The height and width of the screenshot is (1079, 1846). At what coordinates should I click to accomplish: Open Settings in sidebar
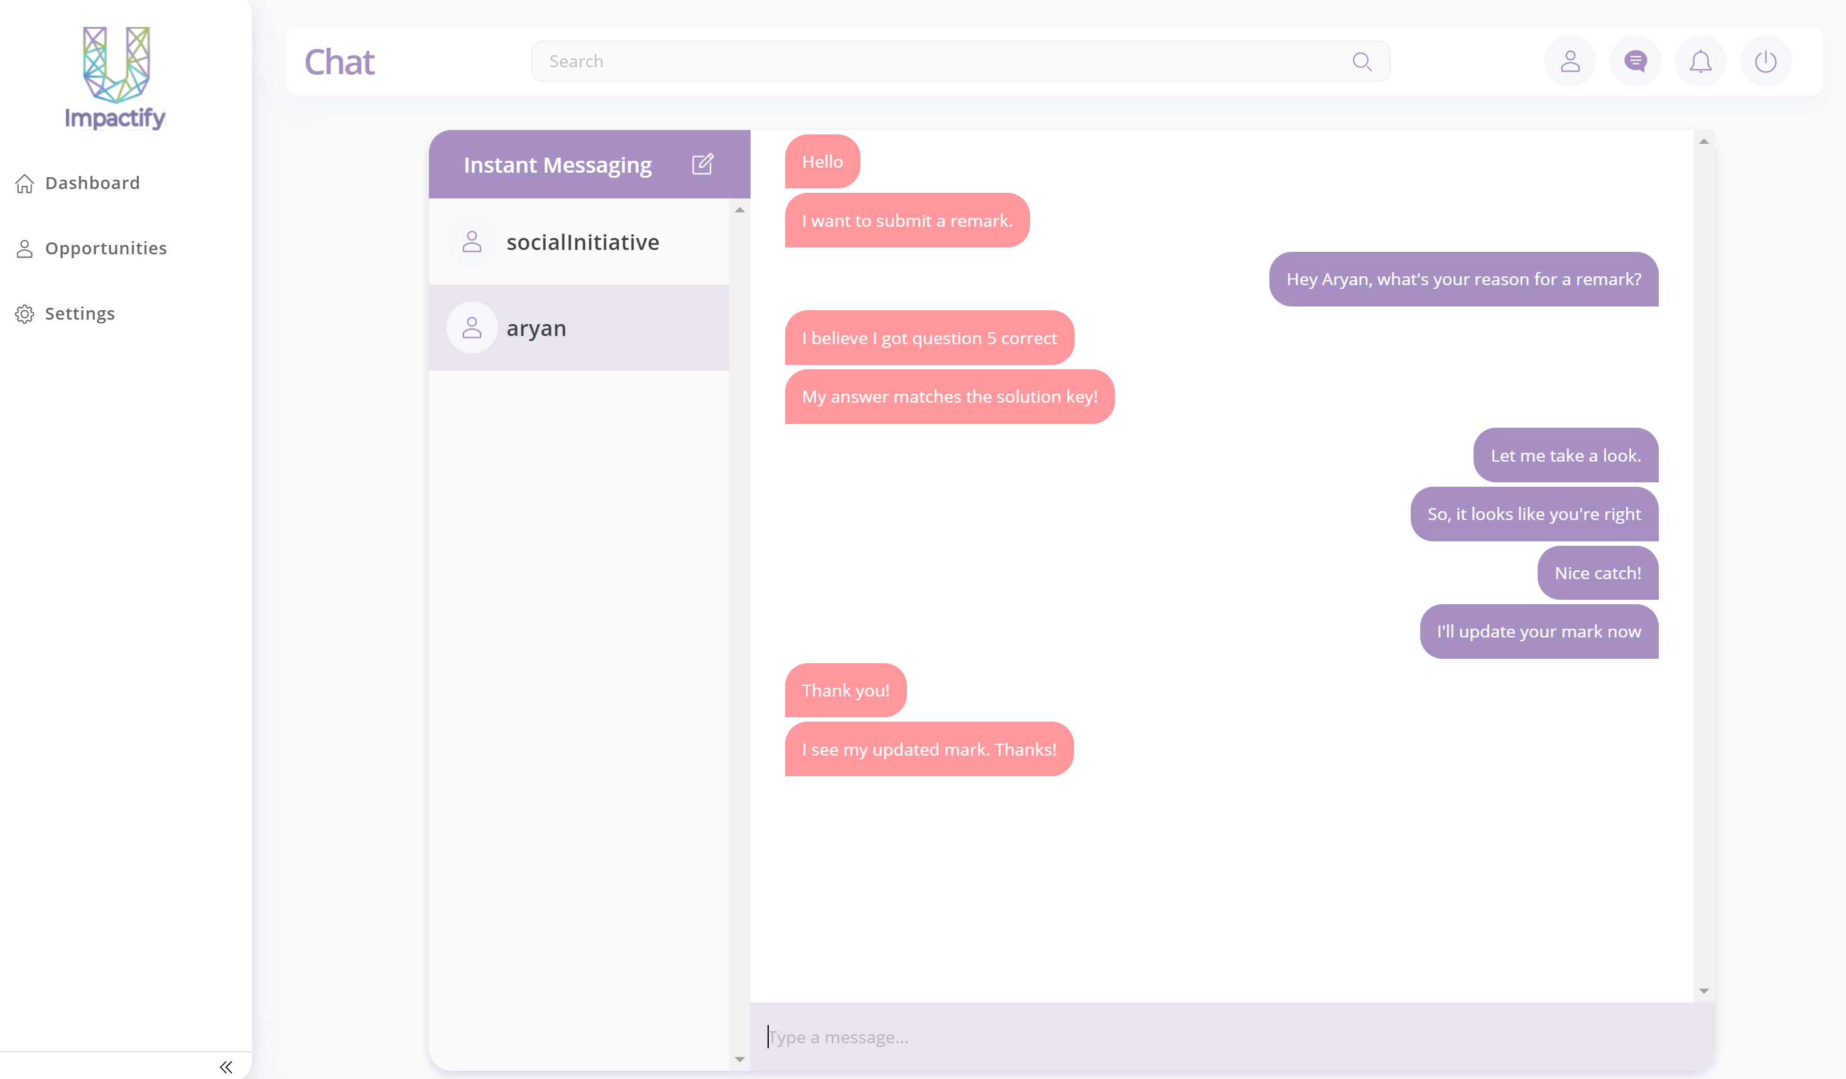point(79,313)
